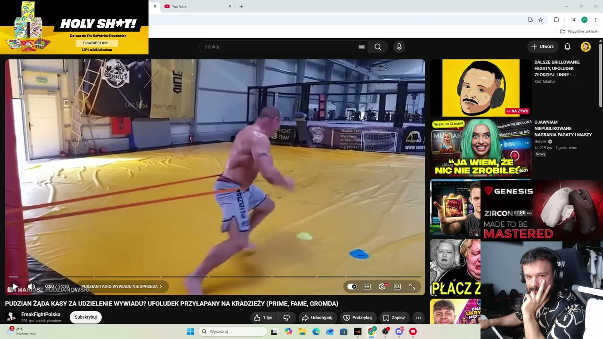Open the more actions menu under the video
603x339 pixels.
click(x=418, y=318)
